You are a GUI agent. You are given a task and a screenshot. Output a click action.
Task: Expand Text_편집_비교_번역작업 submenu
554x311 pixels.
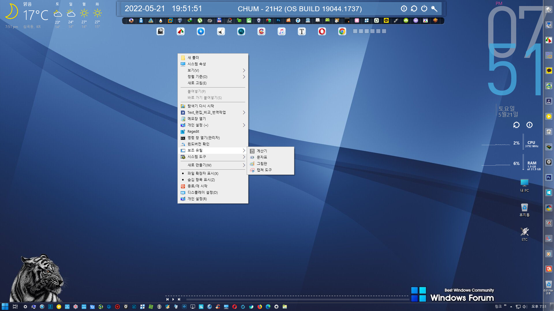[213, 112]
